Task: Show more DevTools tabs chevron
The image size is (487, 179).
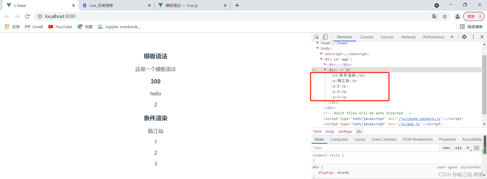Action: (452, 37)
